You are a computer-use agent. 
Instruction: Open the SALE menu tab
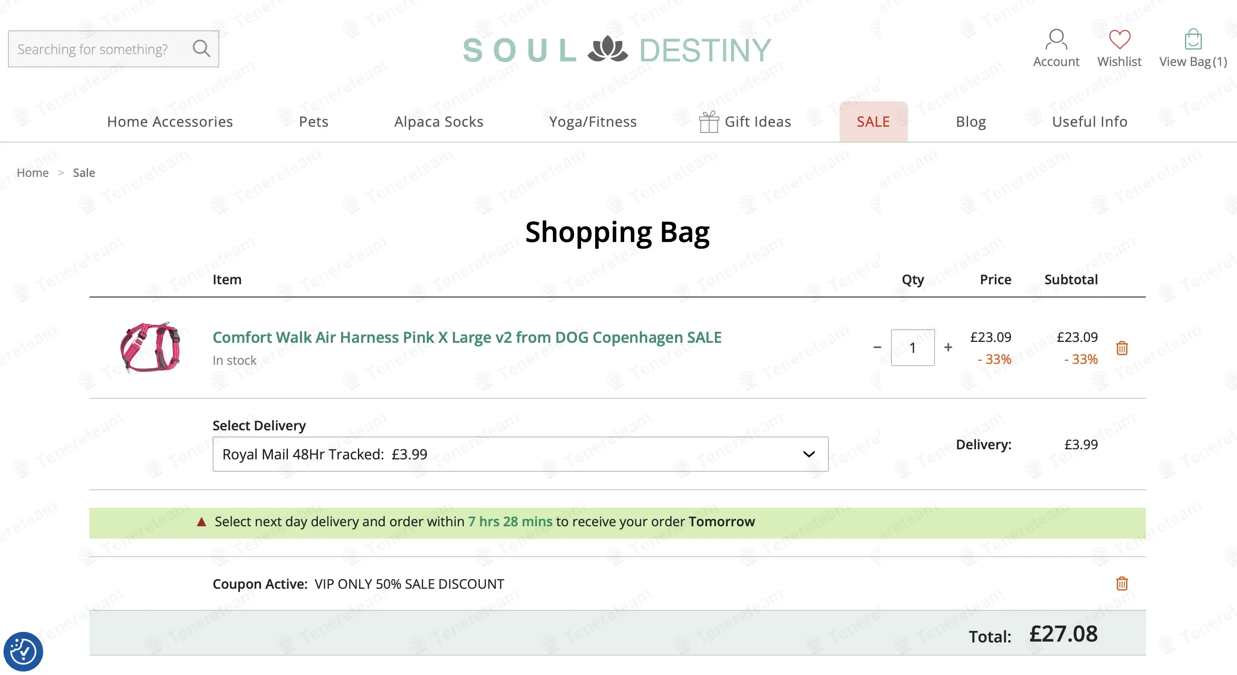click(x=873, y=121)
